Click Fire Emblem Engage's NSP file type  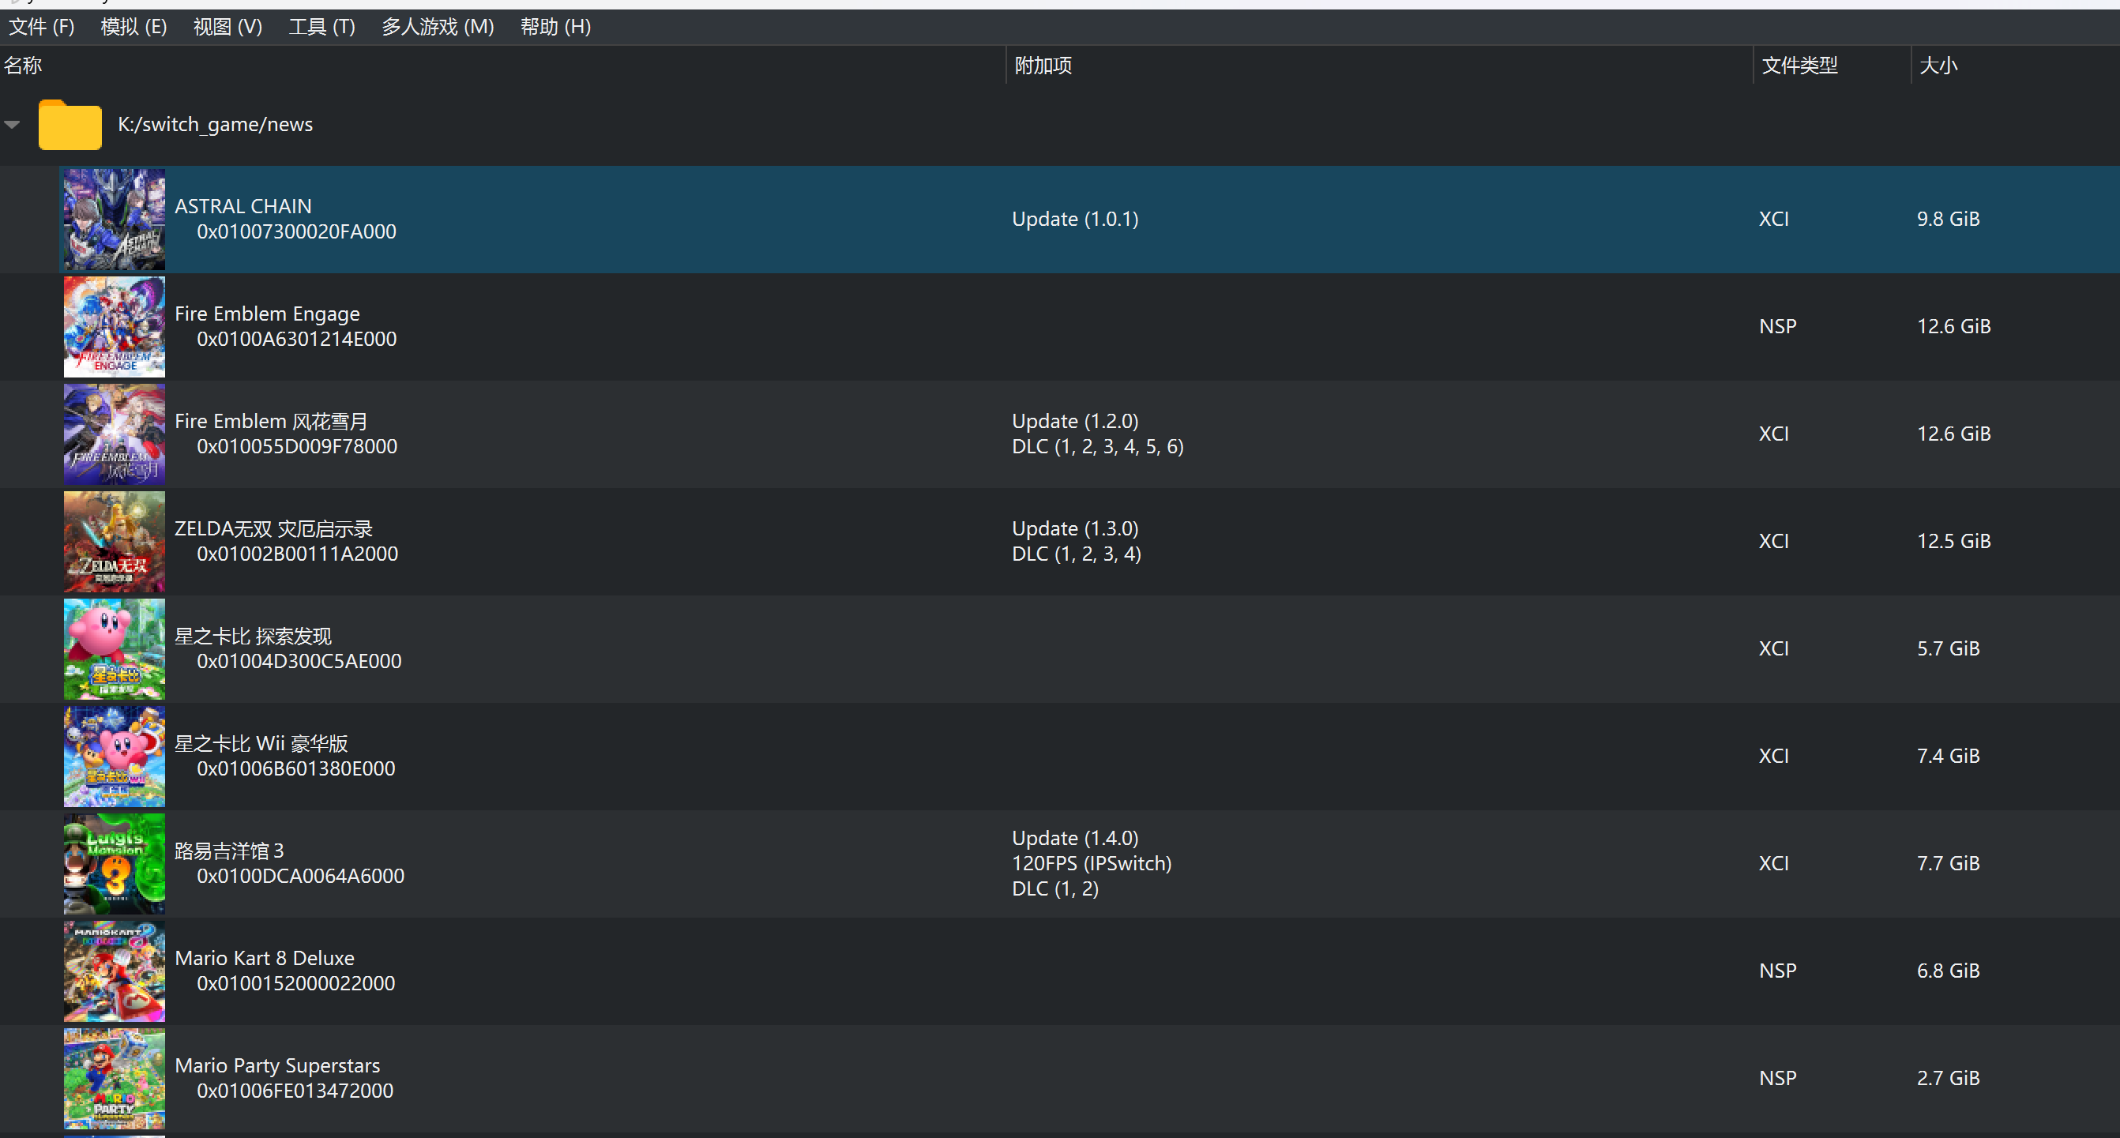click(x=1778, y=327)
